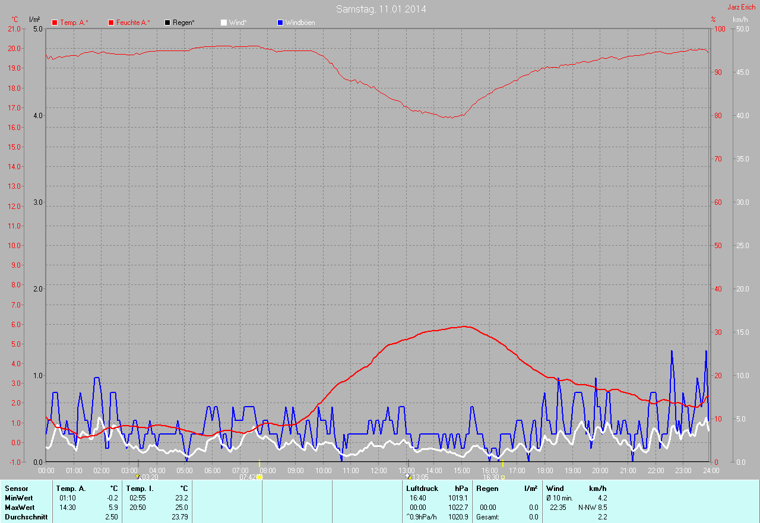This screenshot has width=760, height=523.
Task: Click the 10:00 time axis label
Action: (x=323, y=470)
